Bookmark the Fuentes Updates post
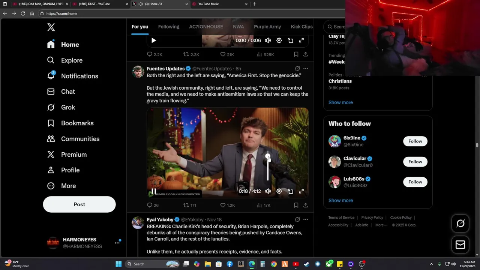480x270 pixels. tap(296, 205)
